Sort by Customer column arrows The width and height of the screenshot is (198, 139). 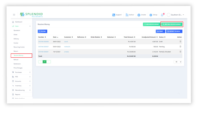pos(72,37)
